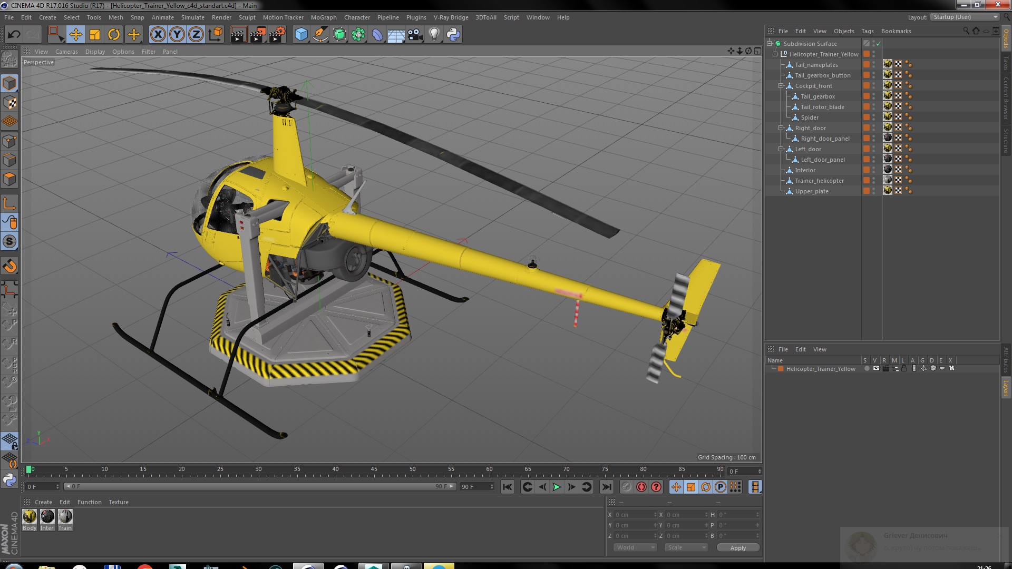
Task: Toggle the Z axis lock
Action: coord(196,35)
